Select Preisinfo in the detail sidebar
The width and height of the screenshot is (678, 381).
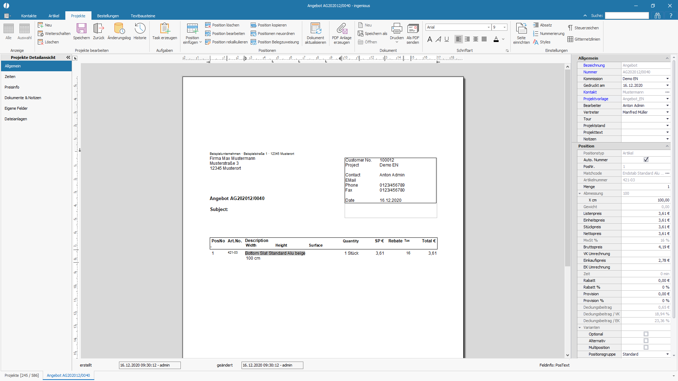(x=12, y=87)
